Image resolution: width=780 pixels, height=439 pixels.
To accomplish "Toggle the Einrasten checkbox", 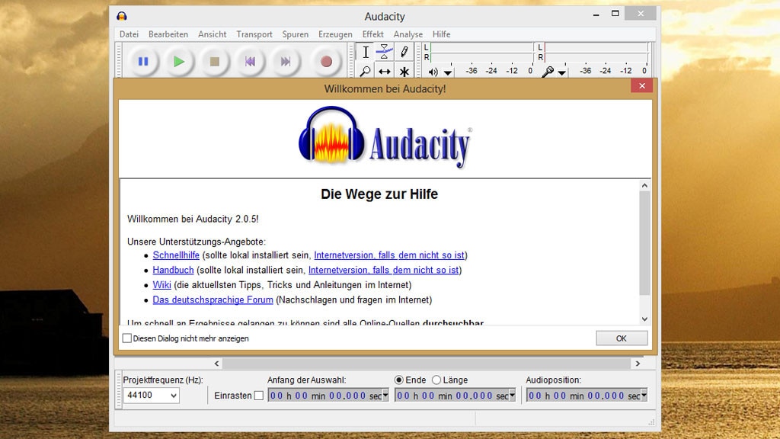I will 258,396.
